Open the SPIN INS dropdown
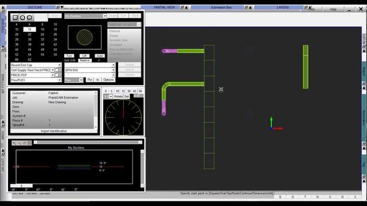The width and height of the screenshot is (367, 206). point(114,70)
